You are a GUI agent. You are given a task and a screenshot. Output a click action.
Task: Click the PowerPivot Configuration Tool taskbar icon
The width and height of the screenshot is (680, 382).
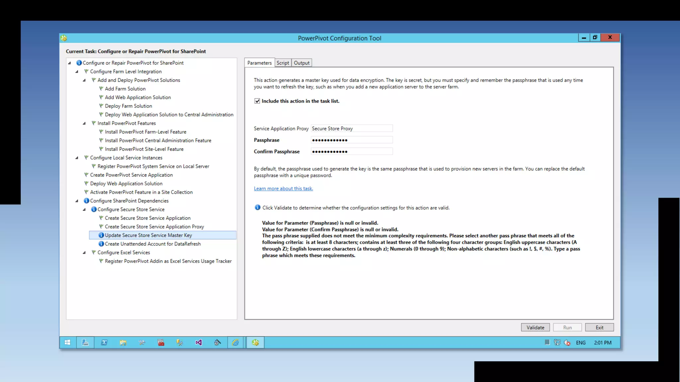coord(255,343)
